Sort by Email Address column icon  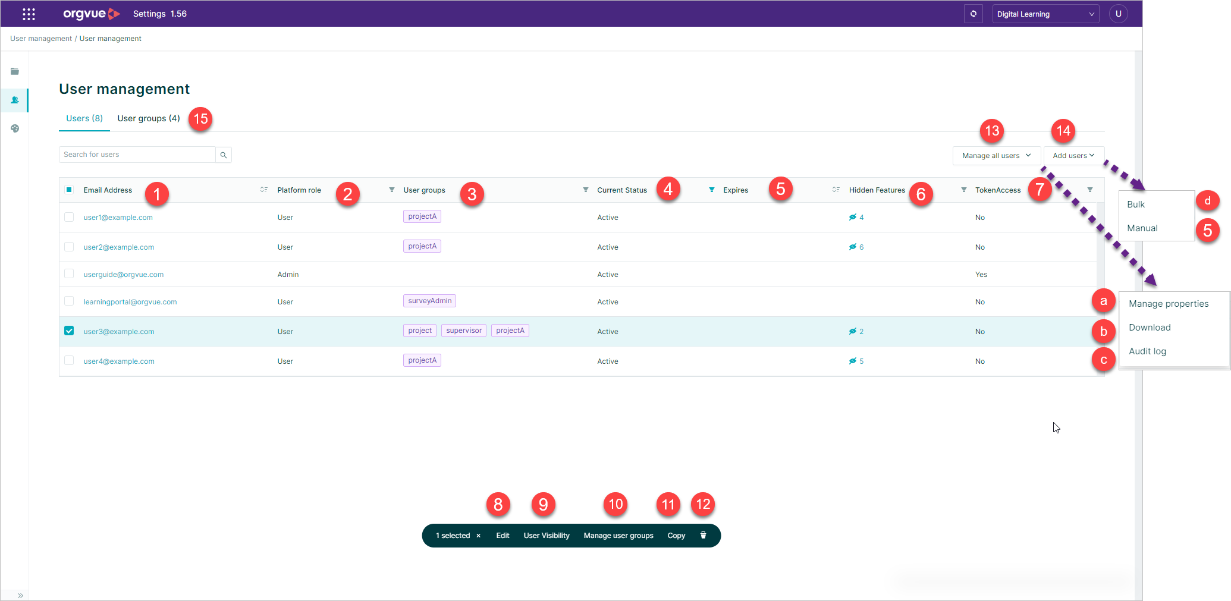tap(263, 190)
